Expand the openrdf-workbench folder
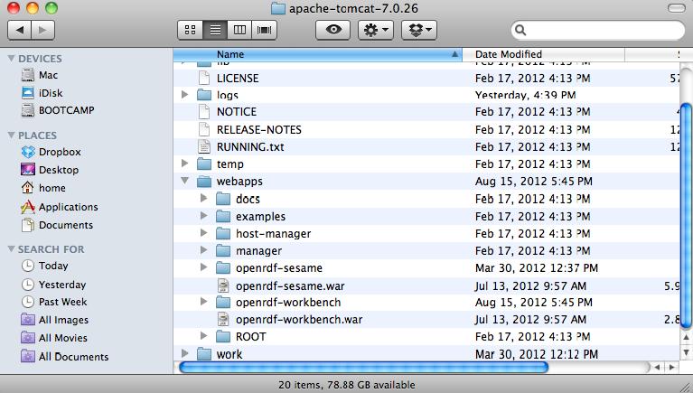Image resolution: width=693 pixels, height=393 pixels. click(x=204, y=302)
